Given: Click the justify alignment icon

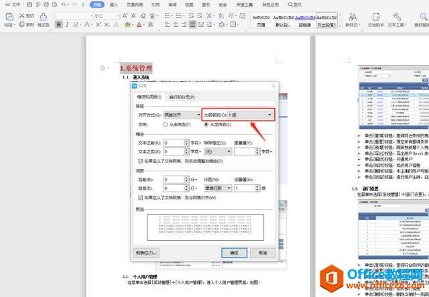Looking at the screenshot, I should (192, 24).
